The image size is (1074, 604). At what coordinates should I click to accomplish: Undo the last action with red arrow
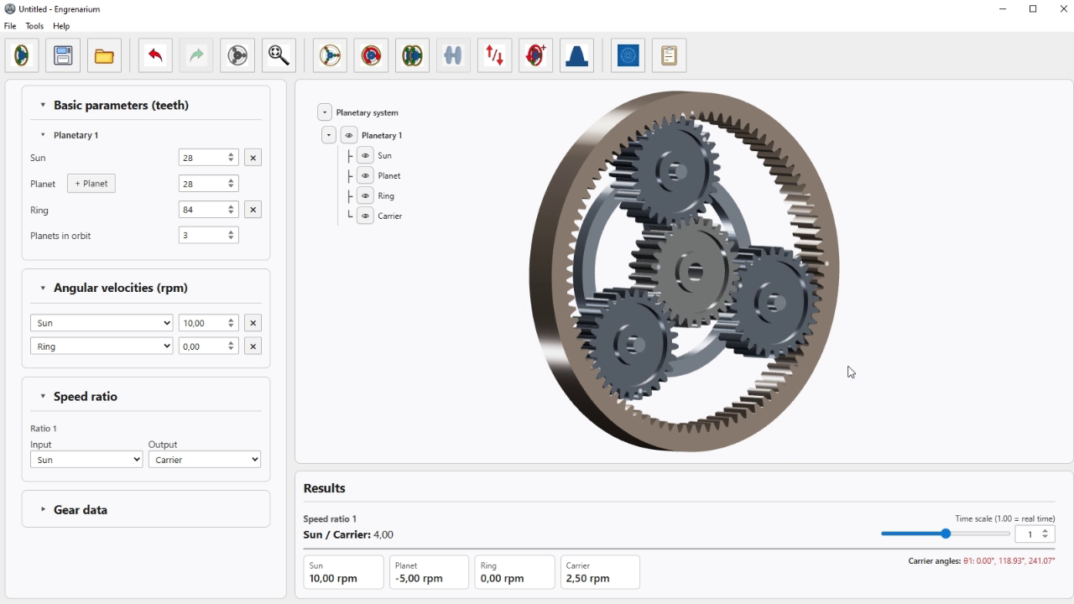[155, 55]
